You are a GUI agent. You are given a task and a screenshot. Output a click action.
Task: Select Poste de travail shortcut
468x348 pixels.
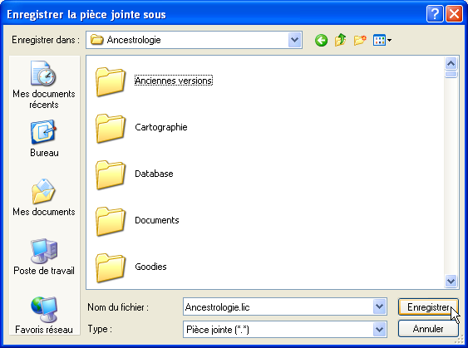44,257
